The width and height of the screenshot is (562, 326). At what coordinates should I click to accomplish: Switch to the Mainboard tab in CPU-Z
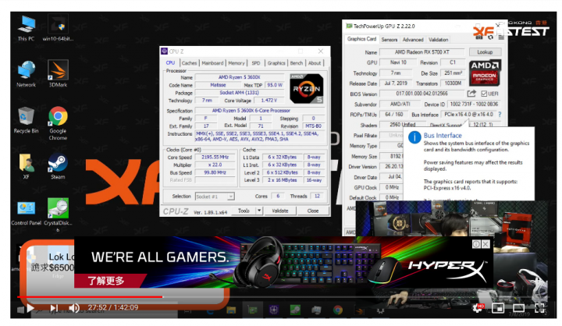click(x=212, y=63)
